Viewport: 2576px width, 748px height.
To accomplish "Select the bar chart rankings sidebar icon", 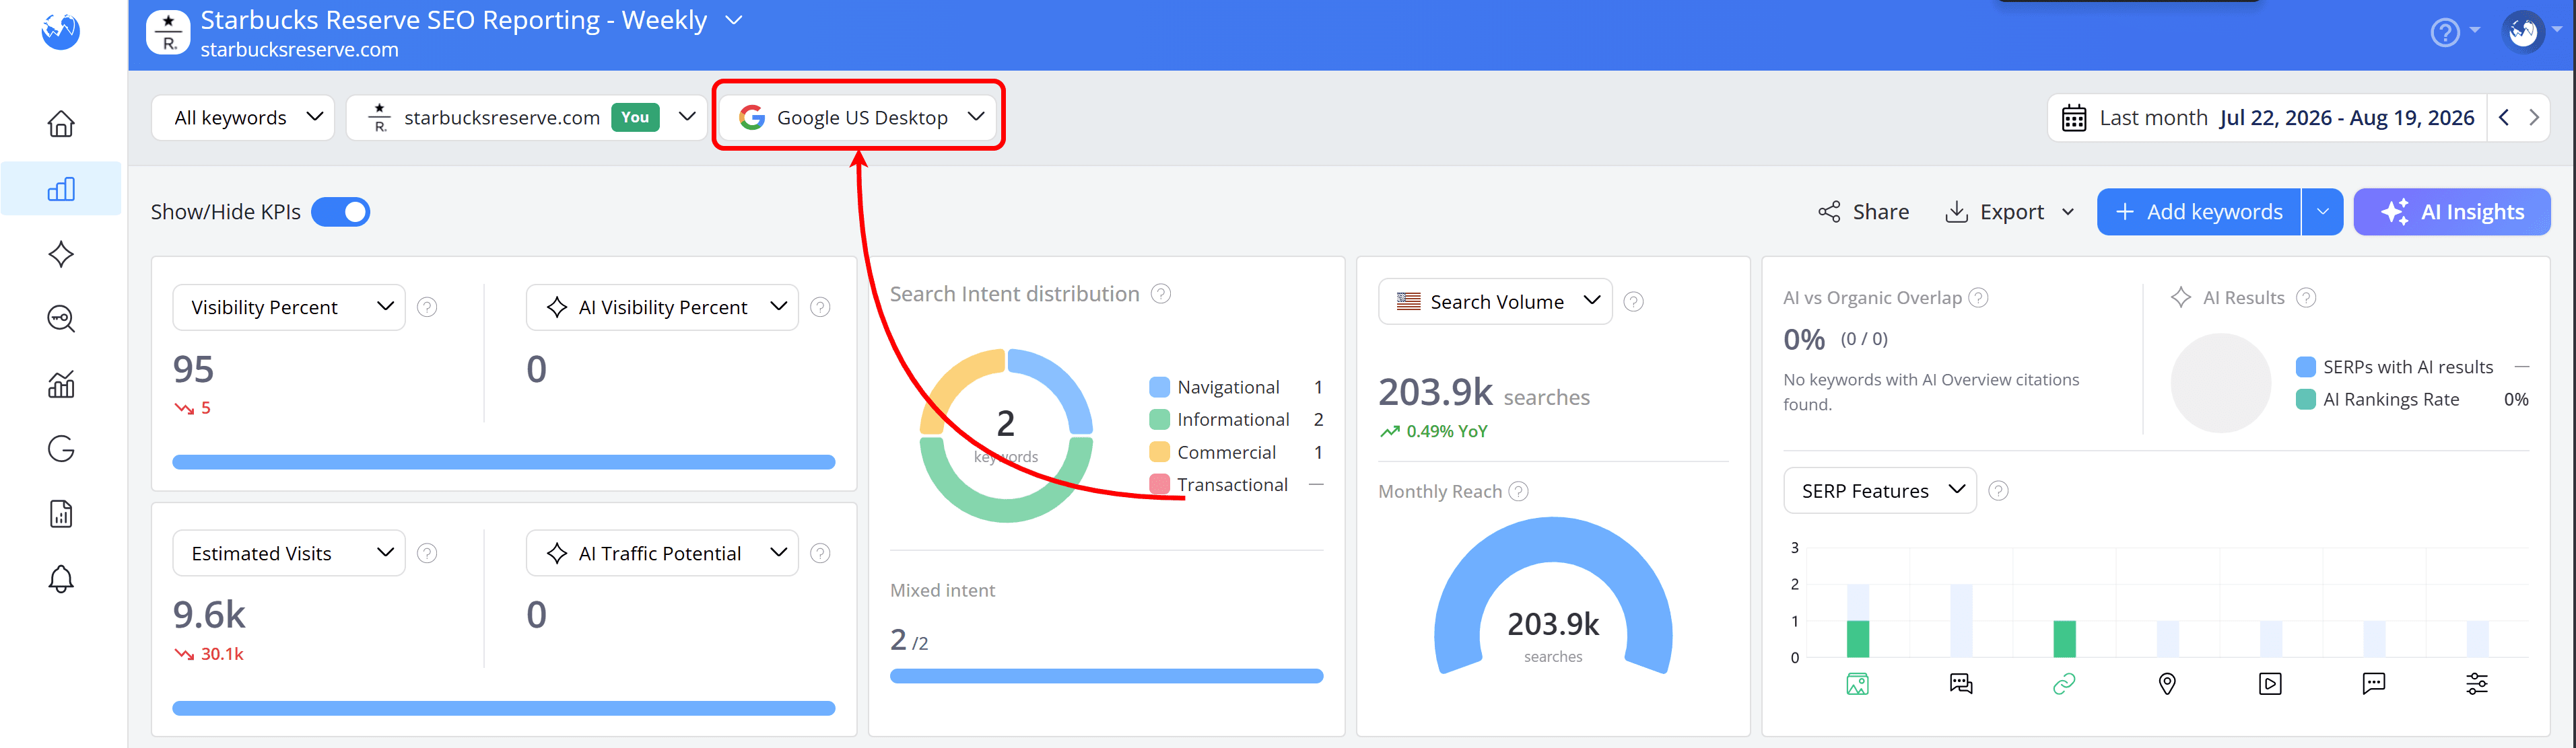I will 61,189.
